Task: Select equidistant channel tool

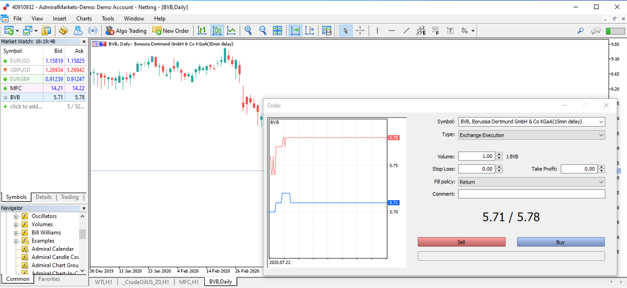Action: (421, 31)
